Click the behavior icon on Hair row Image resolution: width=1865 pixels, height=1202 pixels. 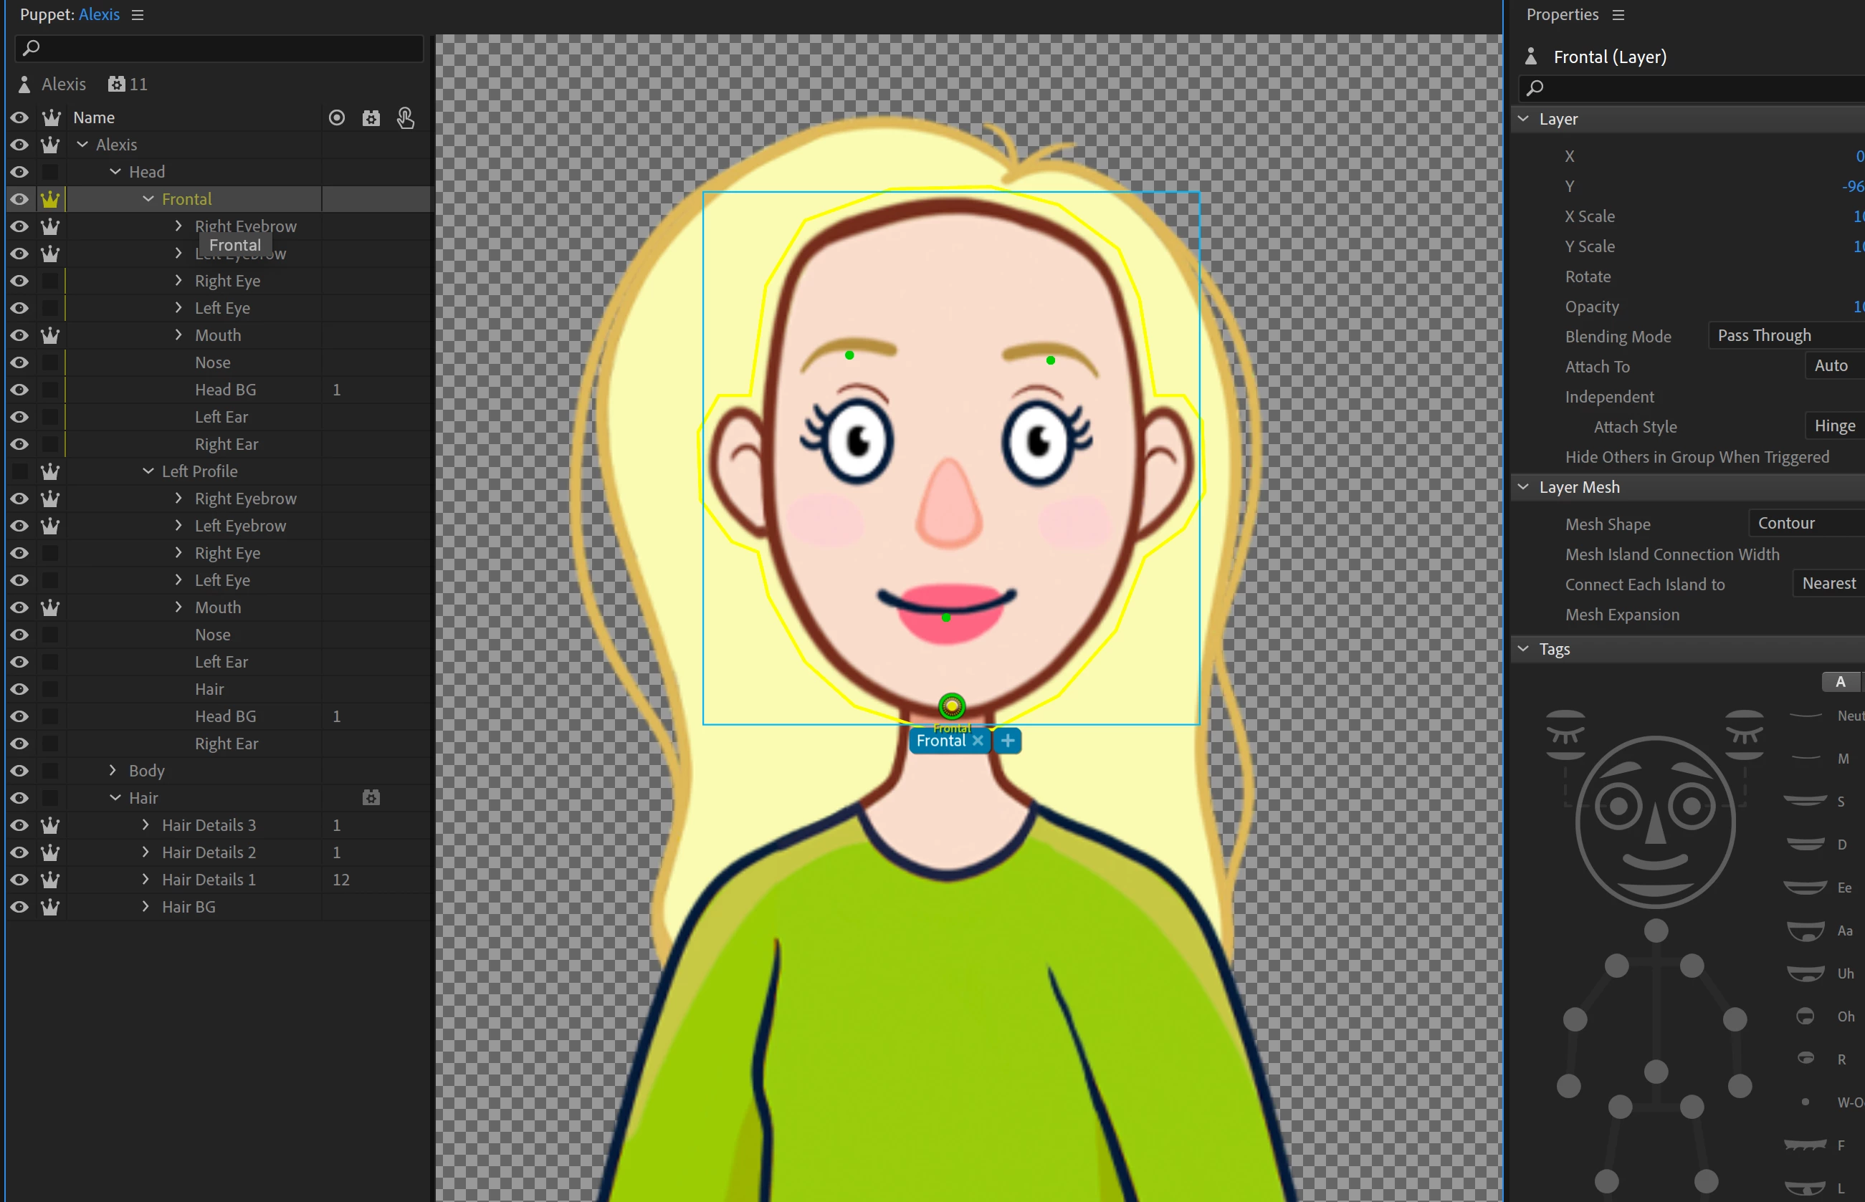click(371, 798)
